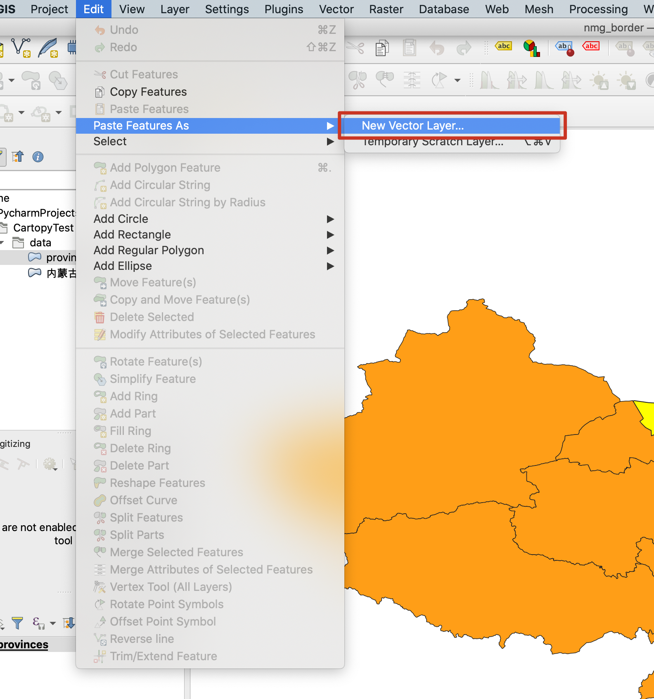The width and height of the screenshot is (654, 699).
Task: Open layer labeling options yellow abc icon
Action: [504, 46]
